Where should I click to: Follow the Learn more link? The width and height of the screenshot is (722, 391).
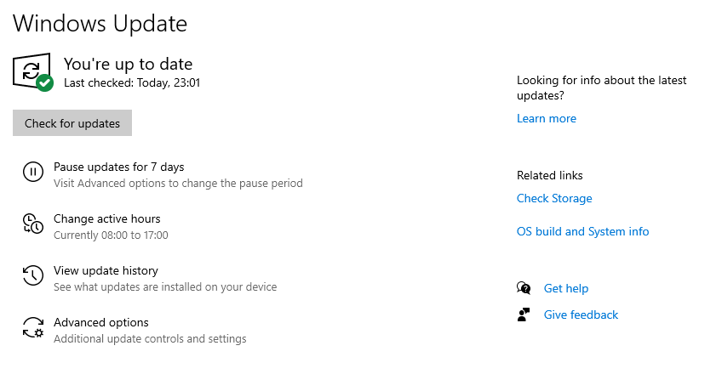click(547, 118)
